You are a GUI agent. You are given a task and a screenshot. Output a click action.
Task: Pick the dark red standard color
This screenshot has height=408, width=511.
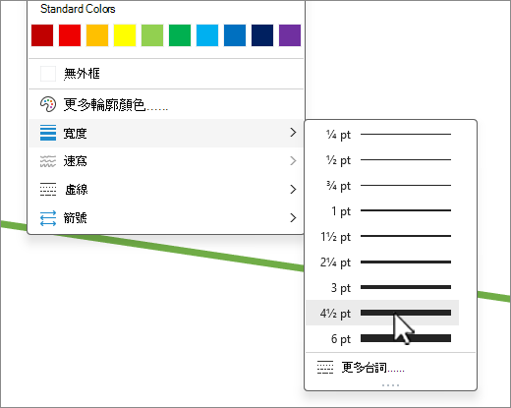(42, 35)
